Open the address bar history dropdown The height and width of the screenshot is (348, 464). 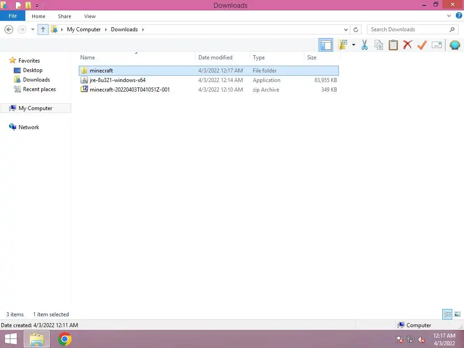(x=346, y=29)
